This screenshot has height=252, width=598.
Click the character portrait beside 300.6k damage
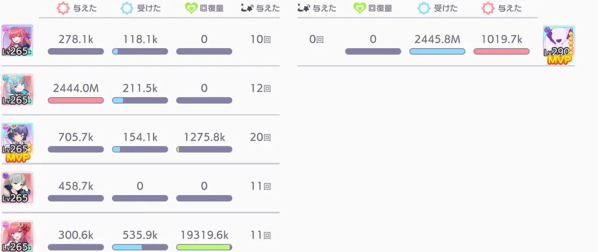pos(17,236)
